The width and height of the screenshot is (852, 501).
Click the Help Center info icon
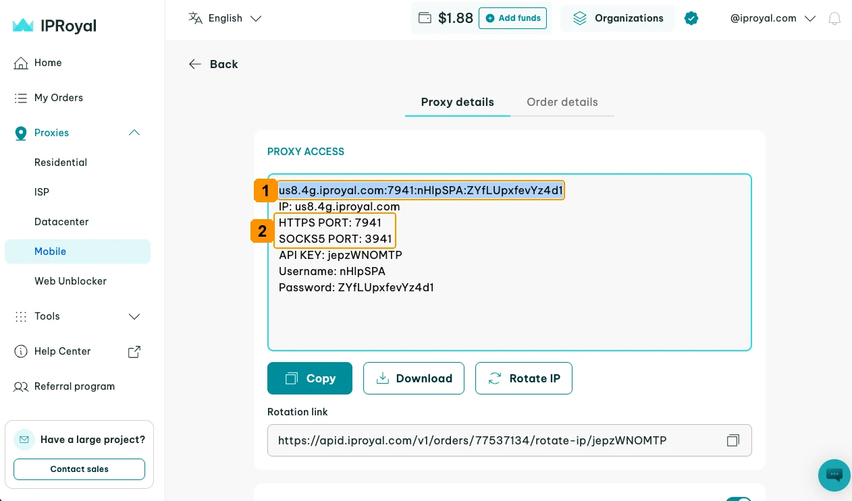[21, 351]
